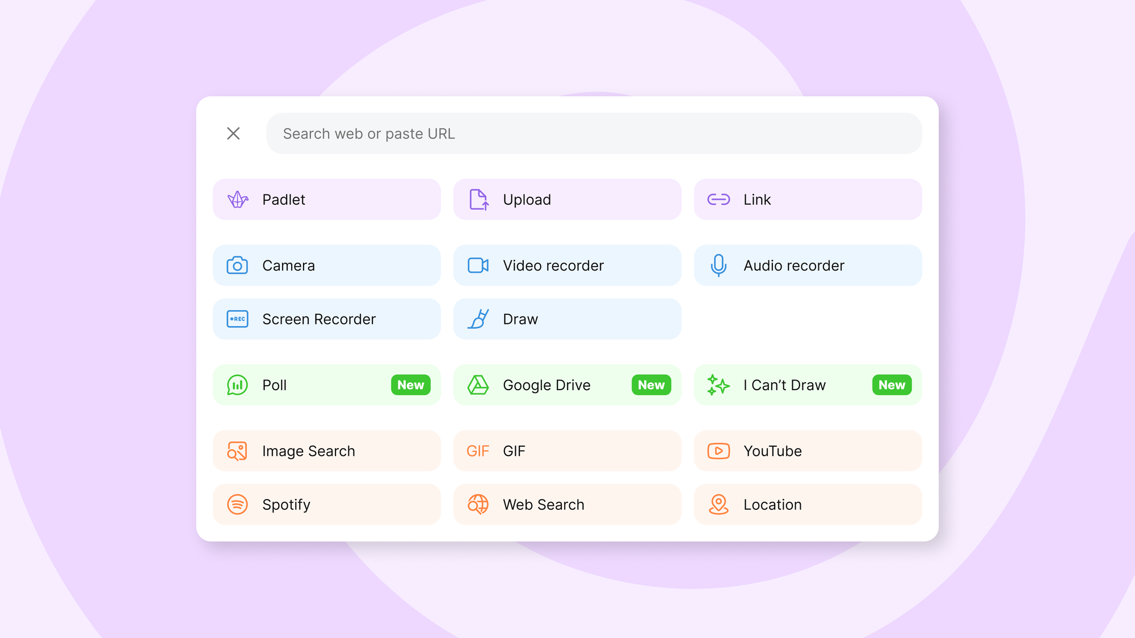This screenshot has height=638, width=1135.
Task: Select the Link icon
Action: (718, 199)
